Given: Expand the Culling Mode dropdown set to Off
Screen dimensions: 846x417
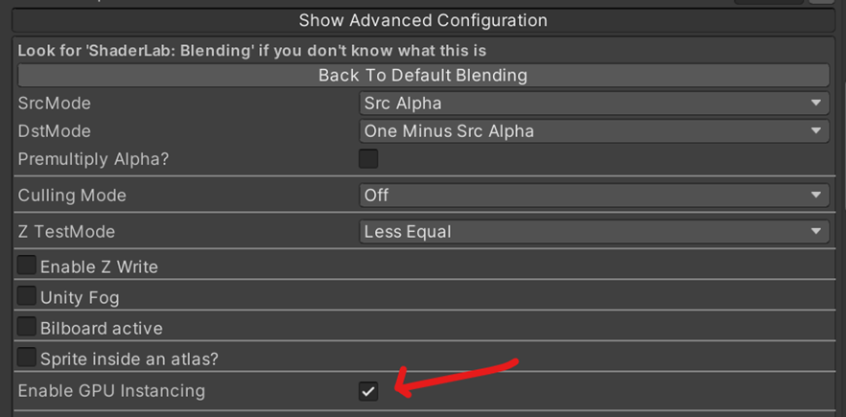Looking at the screenshot, I should (x=594, y=195).
